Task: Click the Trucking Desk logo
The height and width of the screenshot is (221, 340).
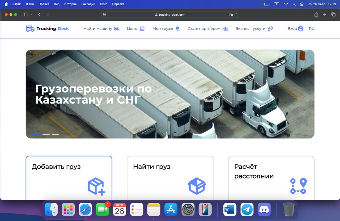Action: tap(47, 29)
